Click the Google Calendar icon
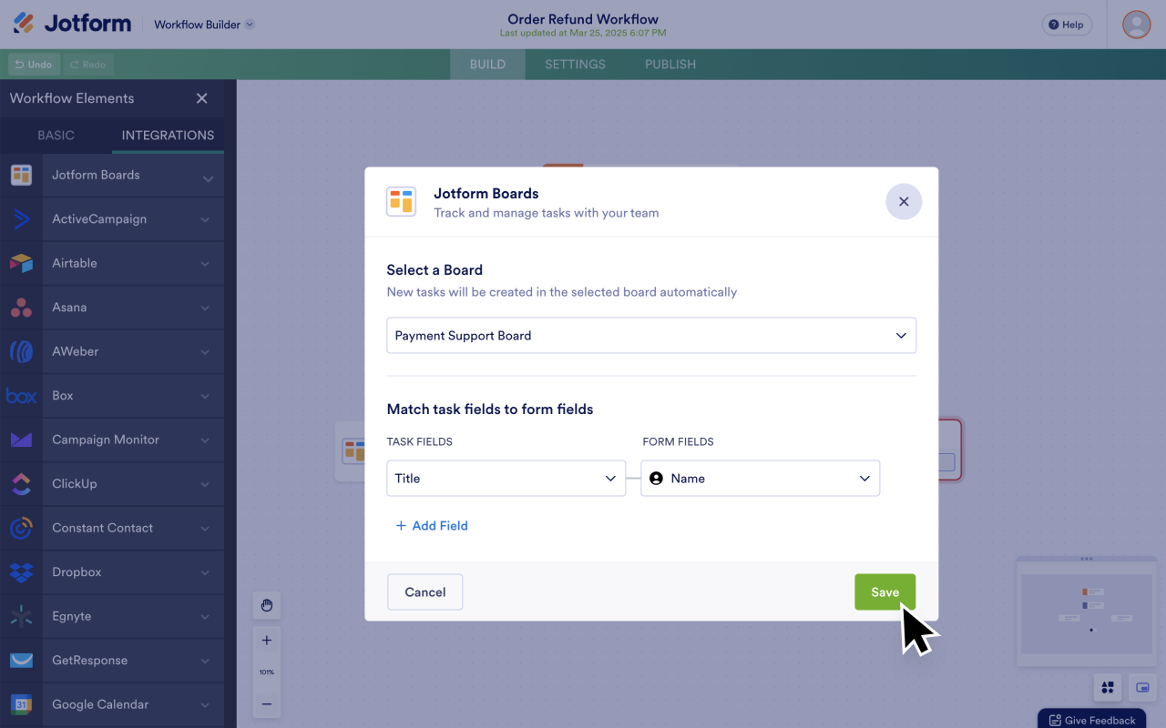The height and width of the screenshot is (728, 1166). (21, 704)
